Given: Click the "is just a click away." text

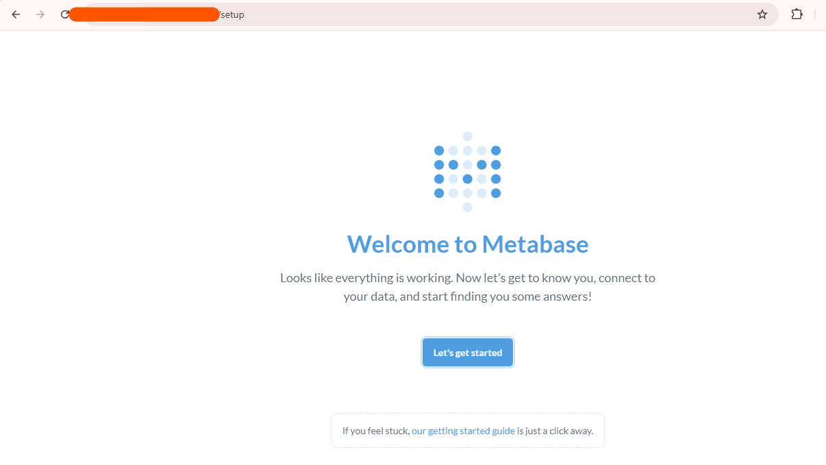Looking at the screenshot, I should [555, 431].
